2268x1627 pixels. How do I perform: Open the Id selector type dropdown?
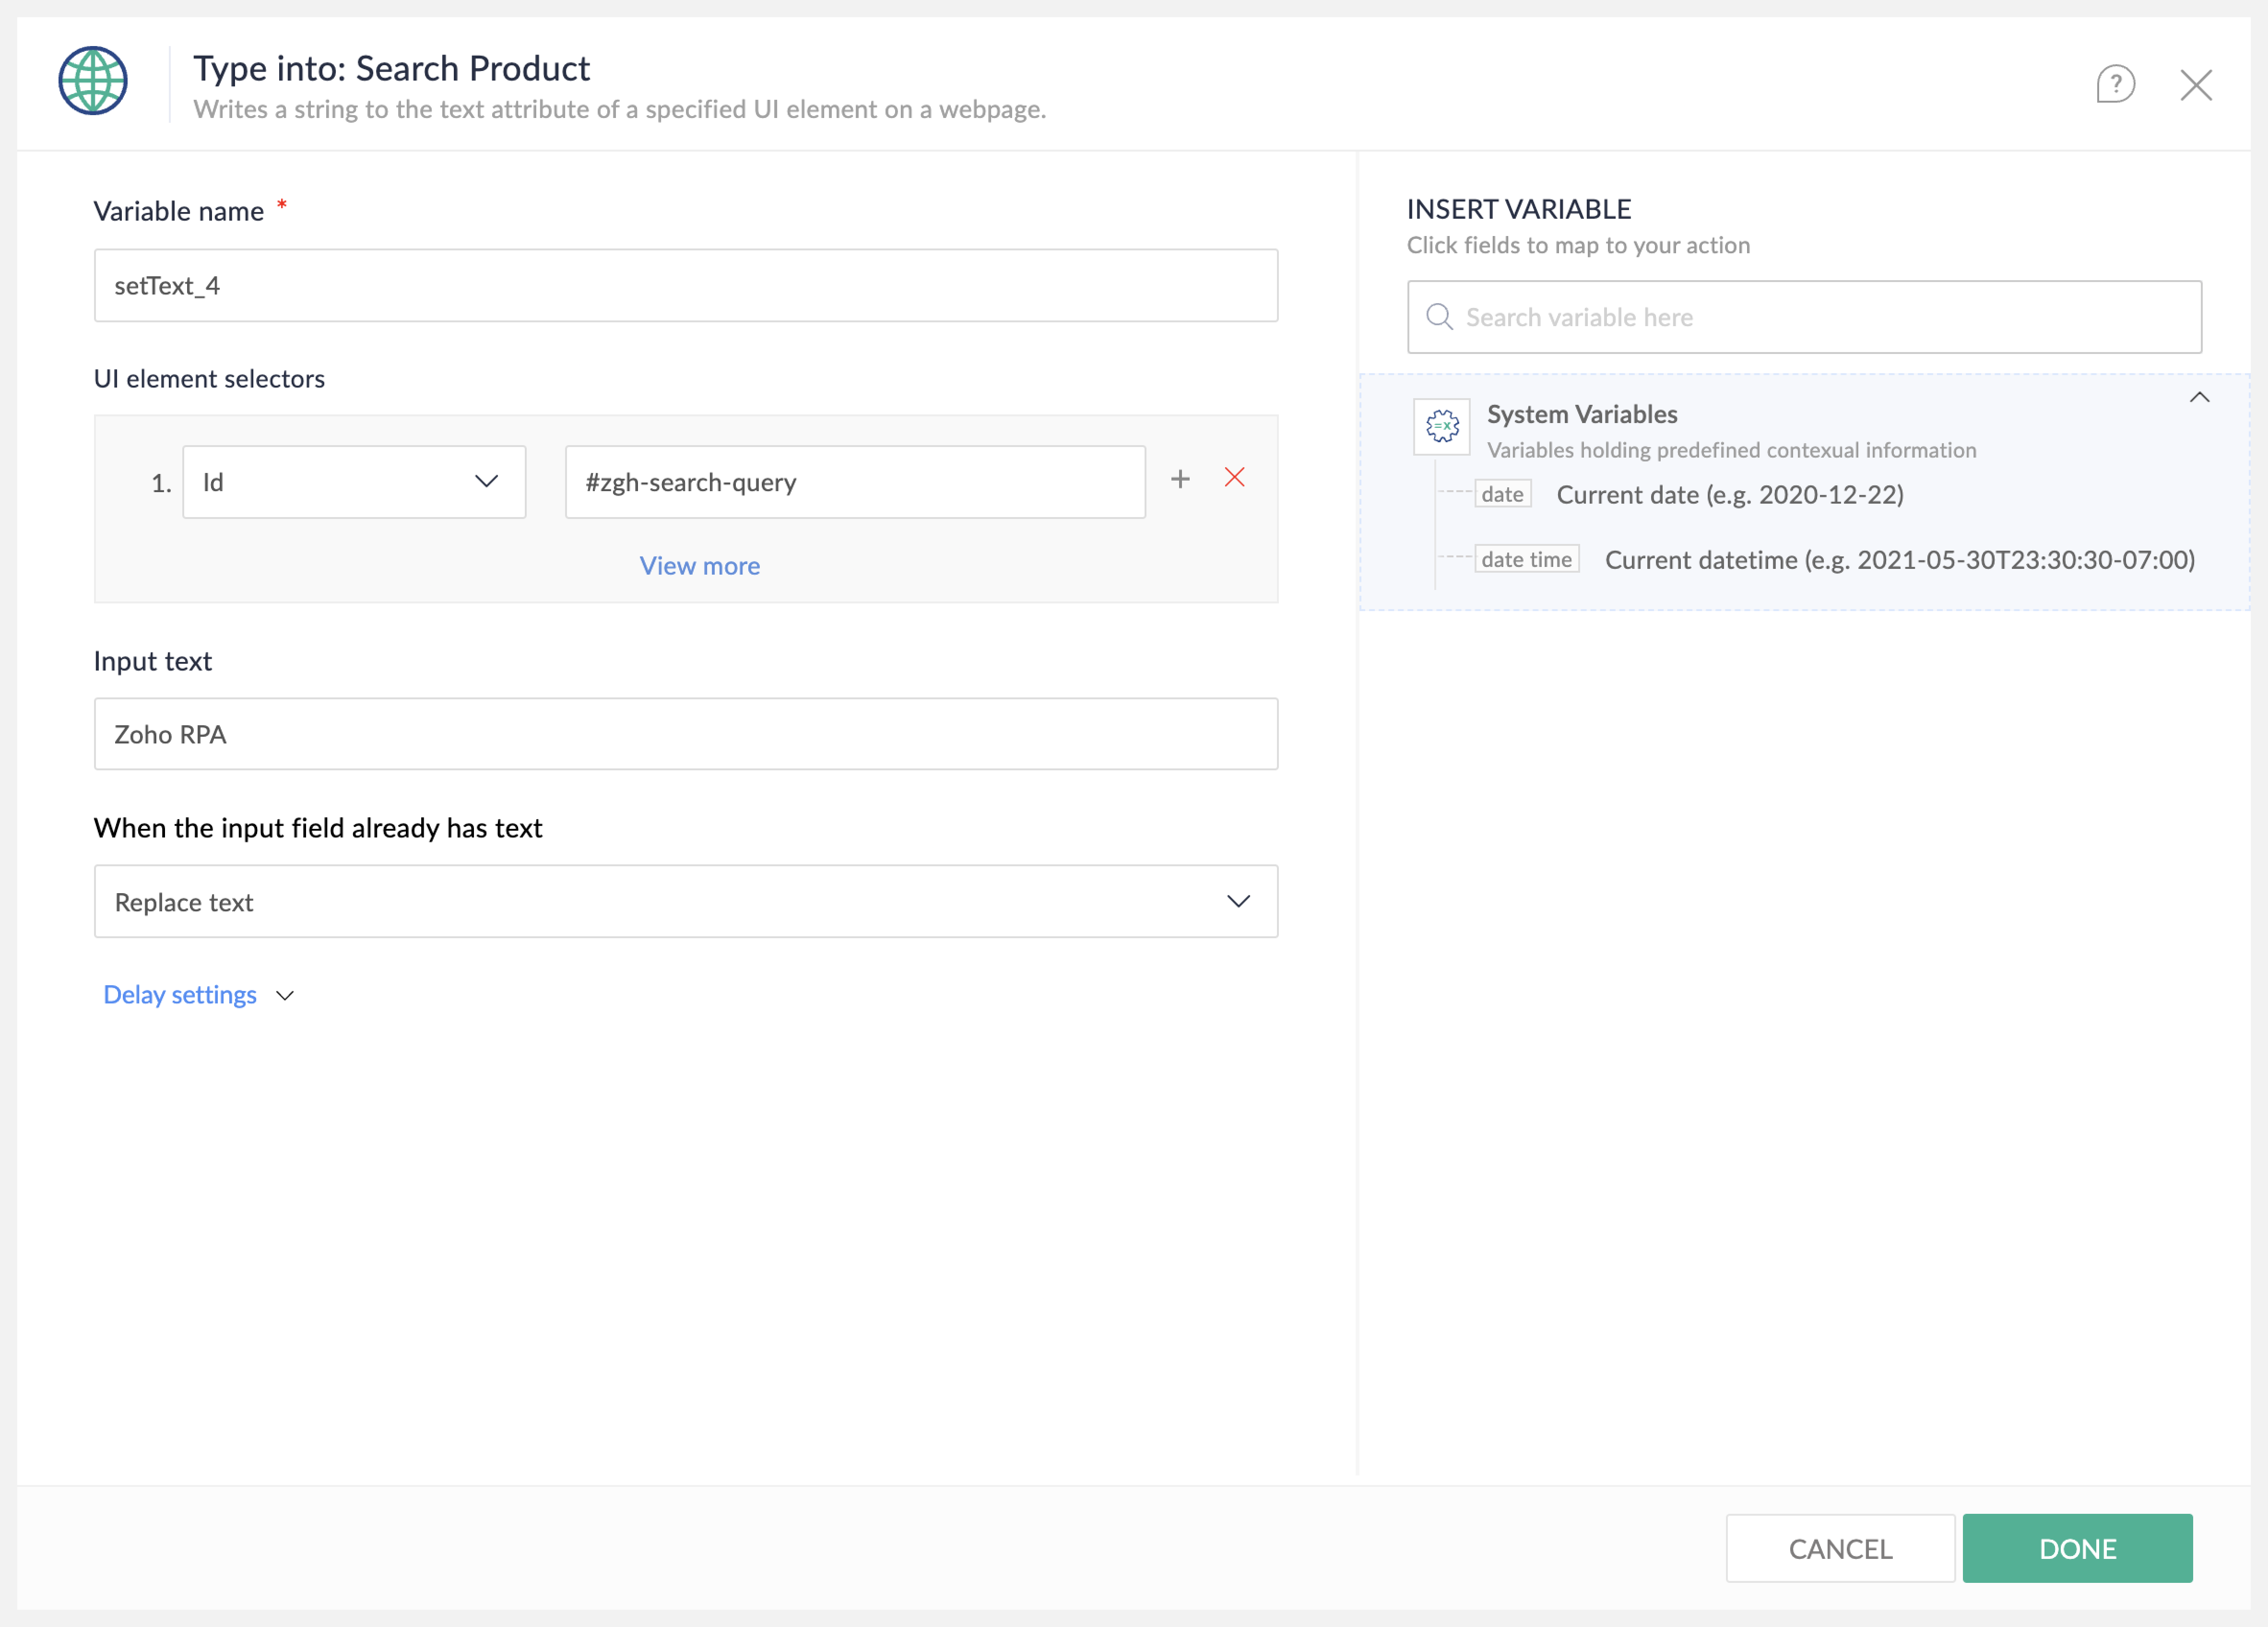click(354, 482)
